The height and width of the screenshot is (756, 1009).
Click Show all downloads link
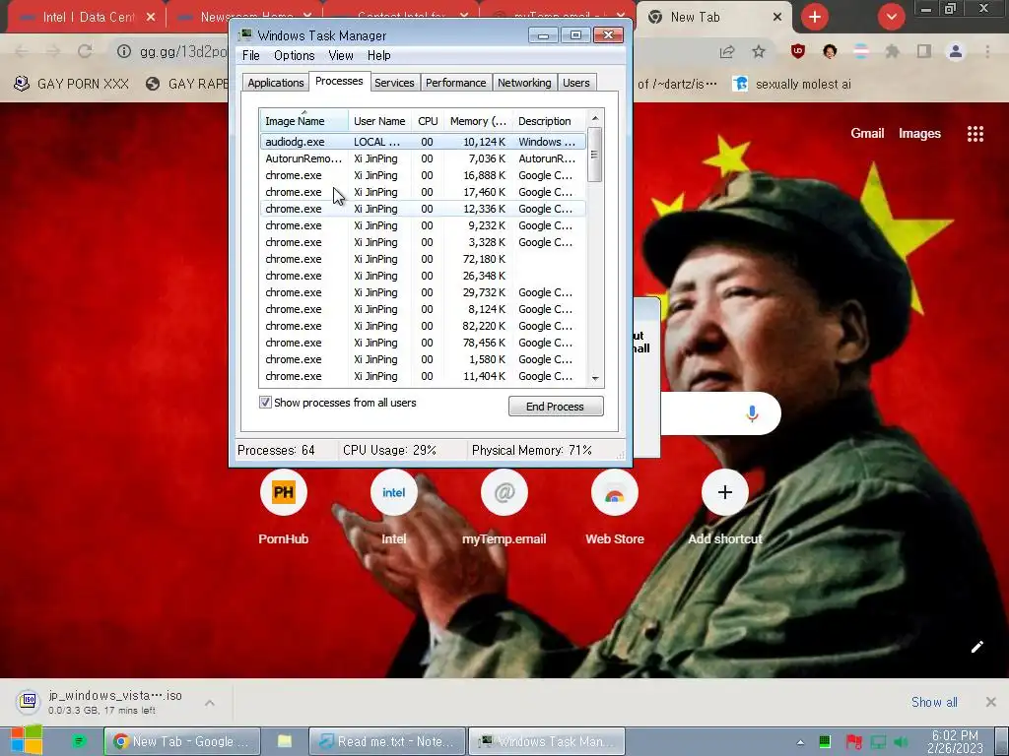[934, 702]
